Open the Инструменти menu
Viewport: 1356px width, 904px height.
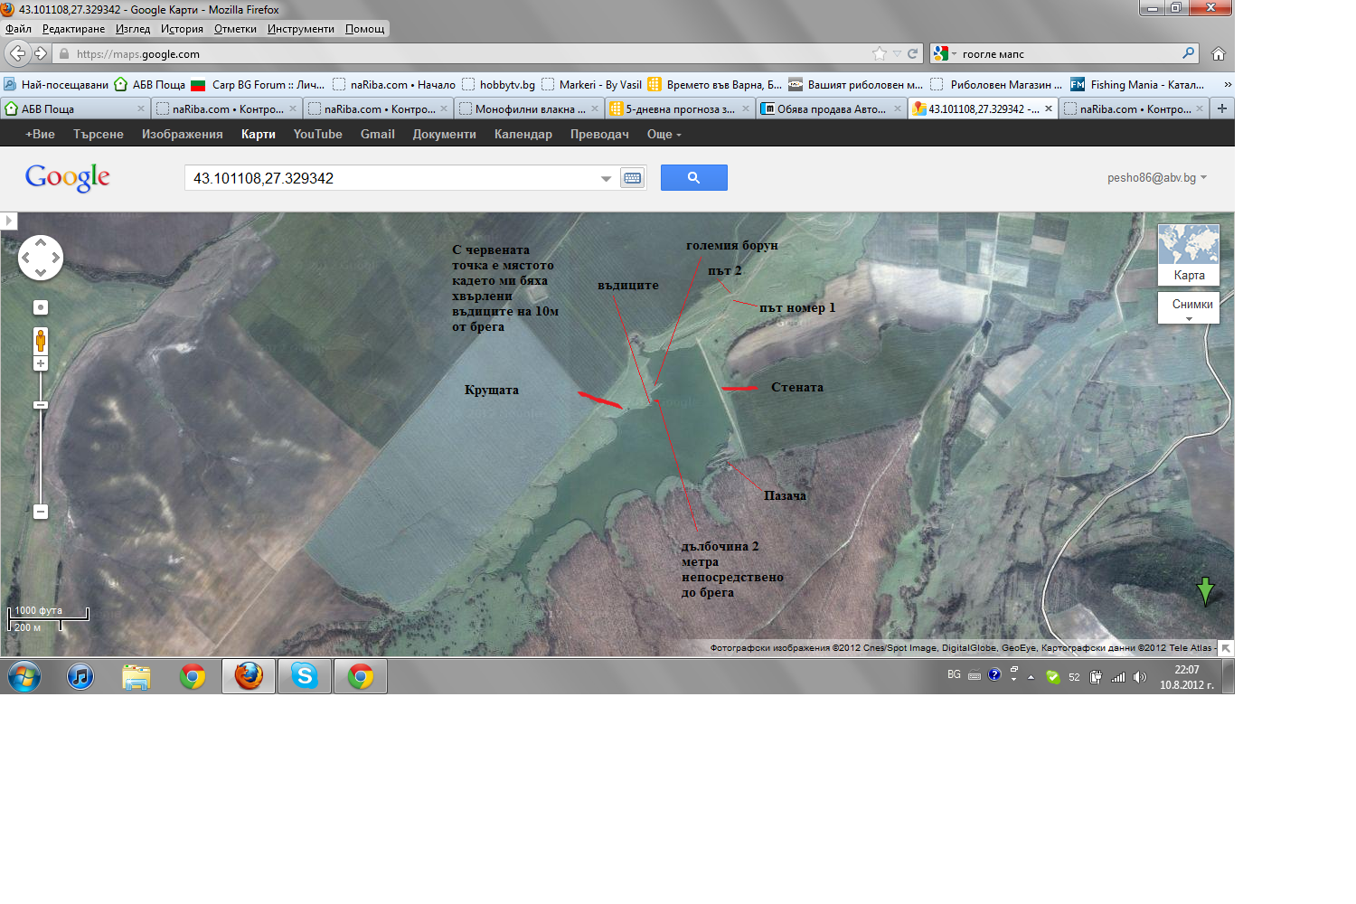[300, 29]
